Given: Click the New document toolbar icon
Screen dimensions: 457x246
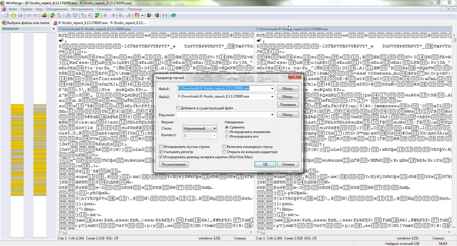Looking at the screenshot, I should tap(6, 15).
